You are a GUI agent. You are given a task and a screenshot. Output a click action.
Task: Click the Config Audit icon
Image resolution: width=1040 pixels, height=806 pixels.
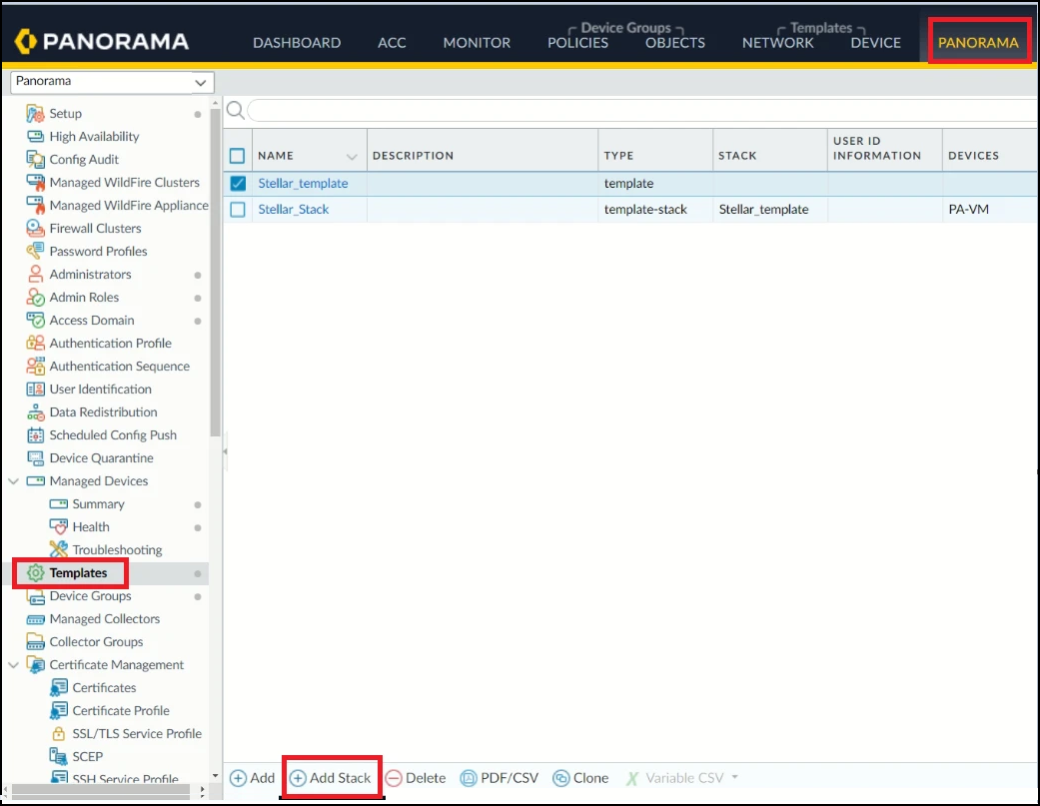point(35,160)
